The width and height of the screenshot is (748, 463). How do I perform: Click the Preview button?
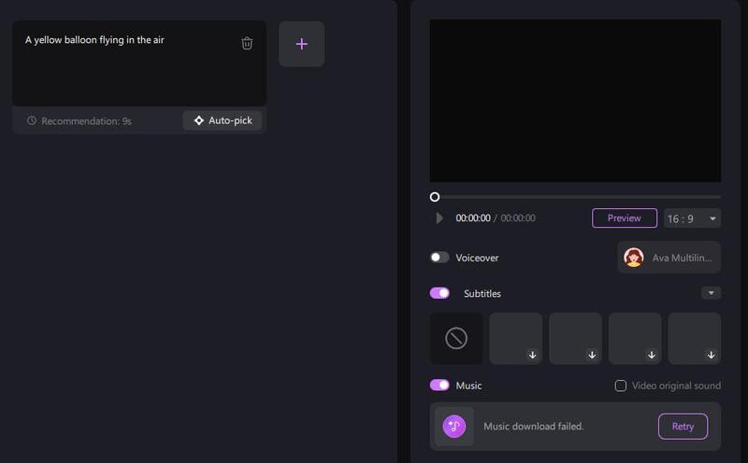(624, 218)
